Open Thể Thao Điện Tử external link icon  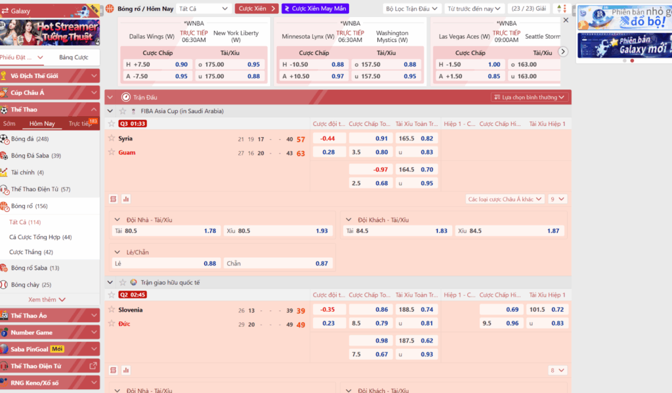click(x=93, y=366)
